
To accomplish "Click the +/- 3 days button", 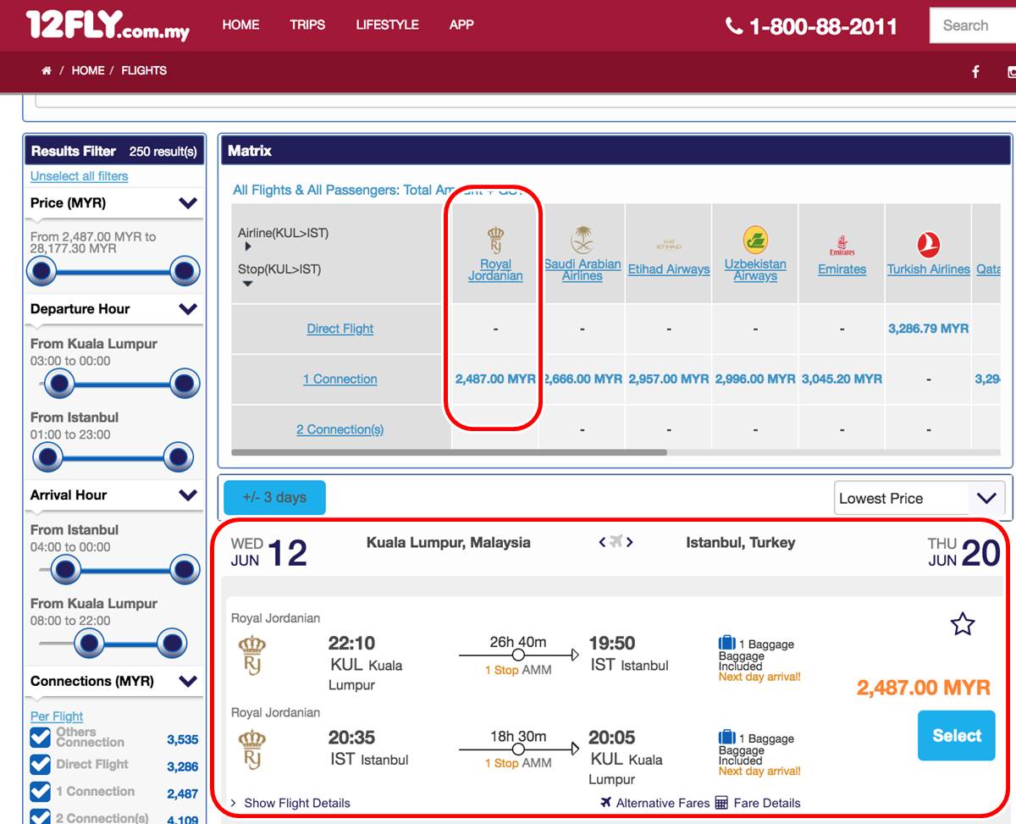I will [274, 497].
